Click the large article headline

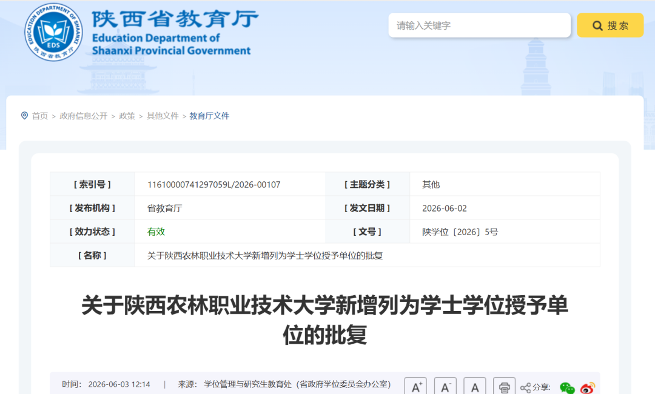(x=325, y=319)
